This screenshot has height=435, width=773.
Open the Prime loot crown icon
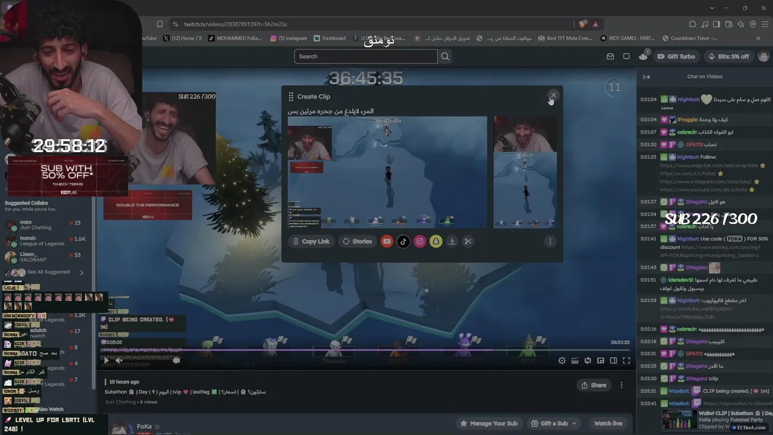point(643,56)
